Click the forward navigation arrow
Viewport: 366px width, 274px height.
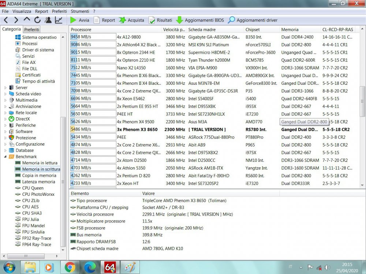[x=16, y=20]
